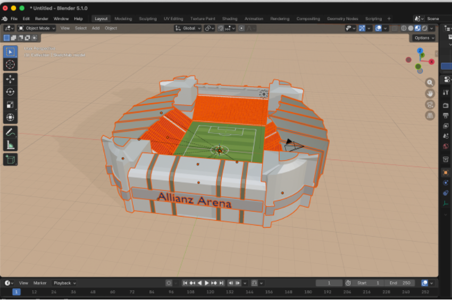Viewport: 452px width, 300px height.
Task: Open the snapping options dropdown
Action: point(230,28)
